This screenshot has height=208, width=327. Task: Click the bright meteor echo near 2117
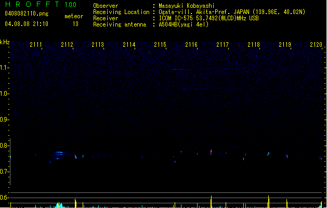211,152
